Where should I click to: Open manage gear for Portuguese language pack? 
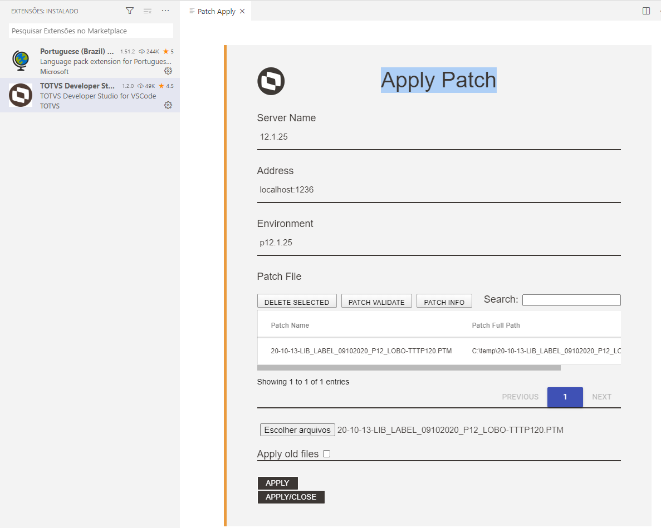pyautogui.click(x=168, y=71)
